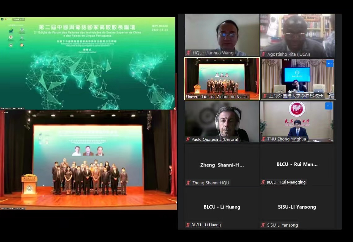353x242 pixels.
Task: Click the large 'Zheng Shanni-H...' name placeholder
Action: point(222,165)
